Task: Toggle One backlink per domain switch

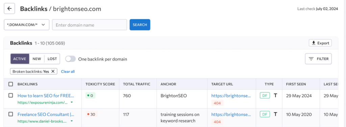Action: coord(70,59)
